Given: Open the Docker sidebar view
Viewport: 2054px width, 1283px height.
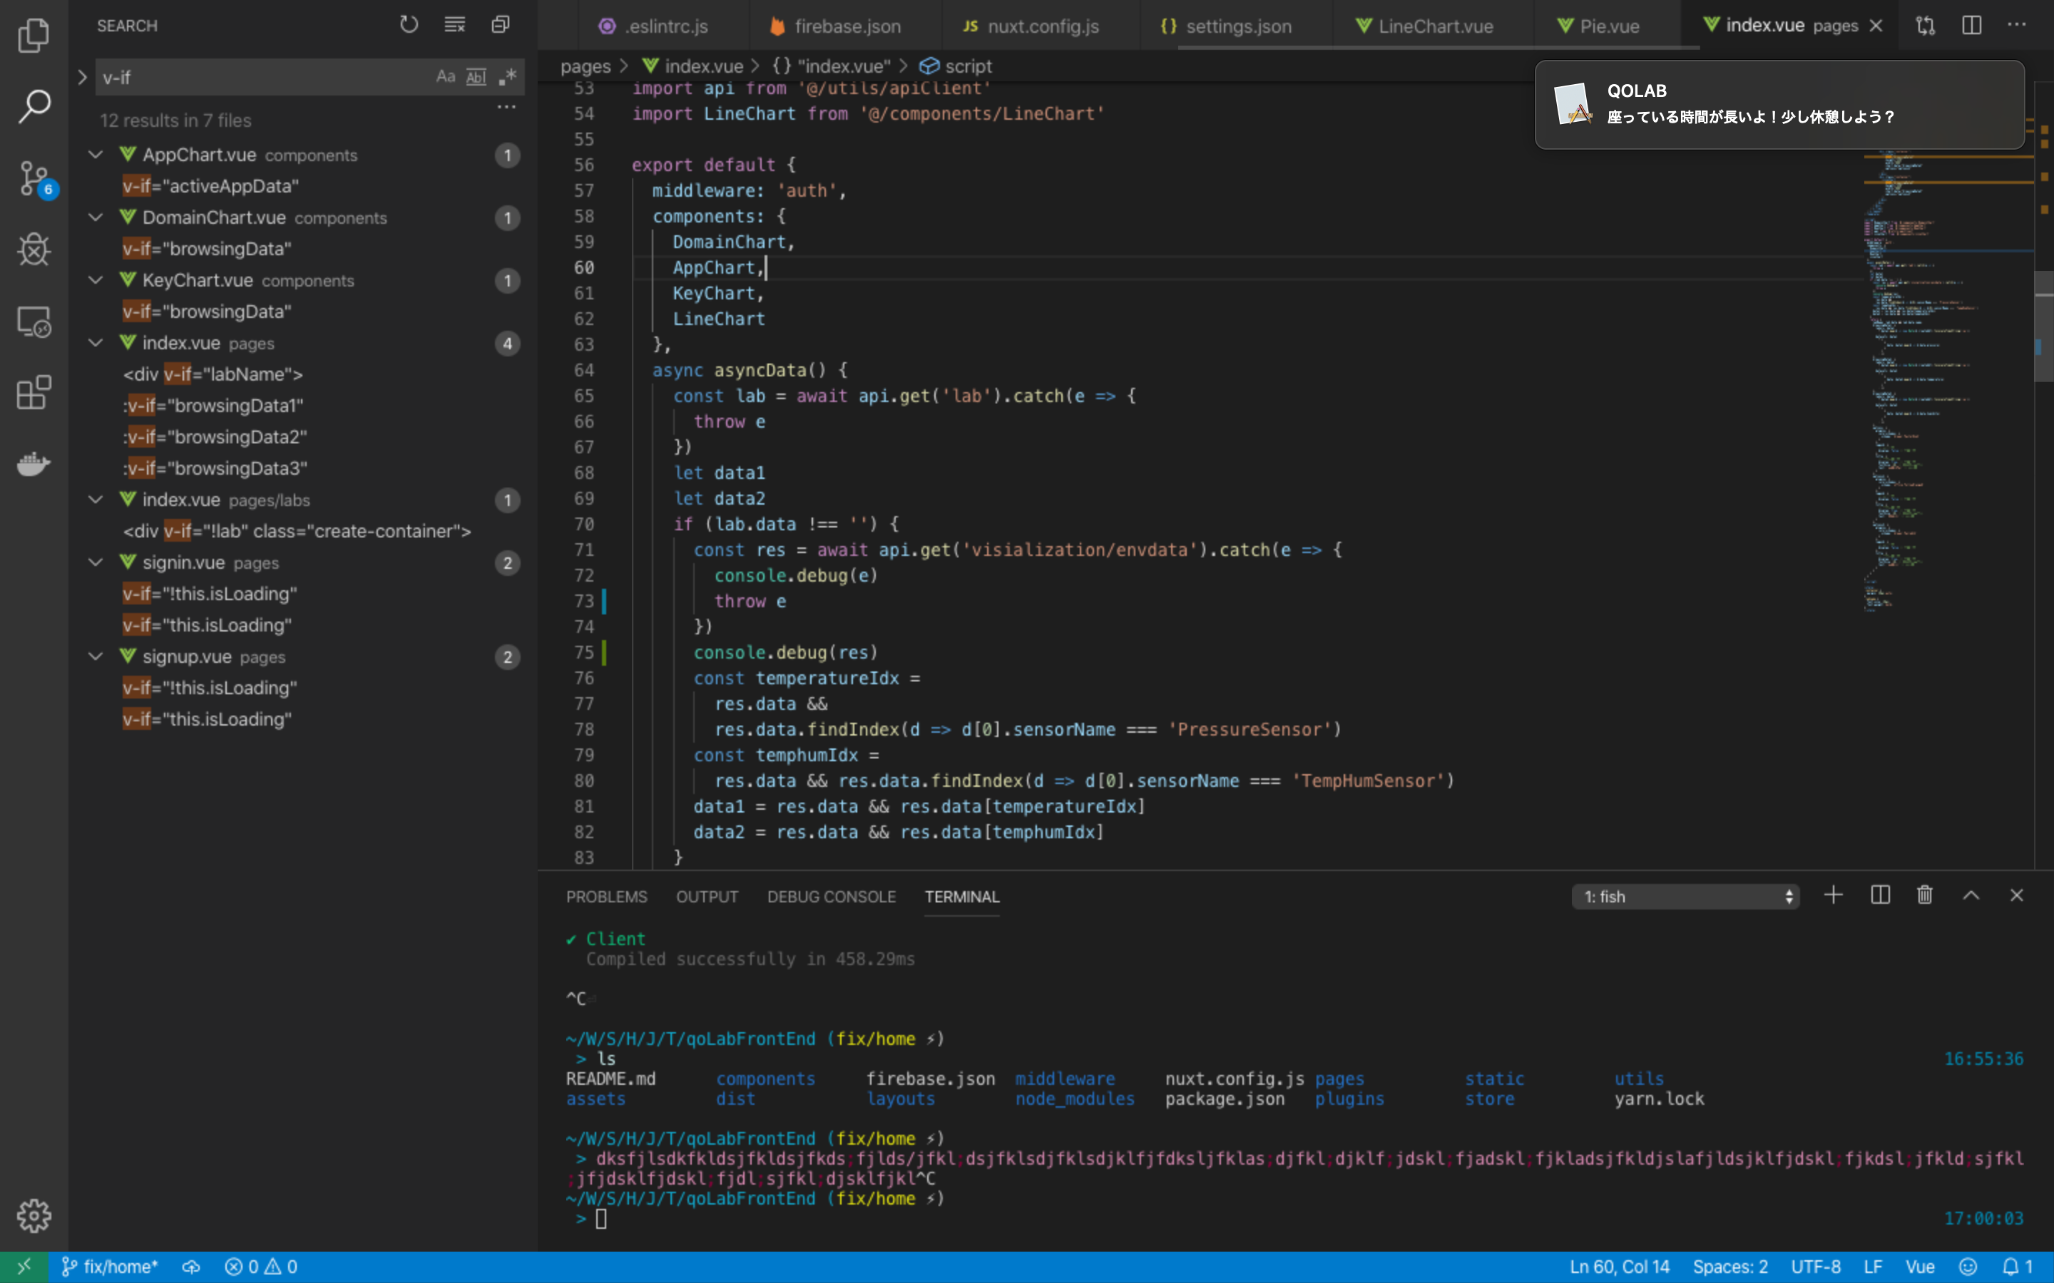Looking at the screenshot, I should point(34,463).
